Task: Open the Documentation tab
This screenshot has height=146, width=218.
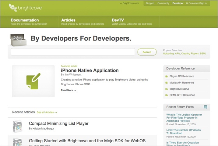Action: pos(33,22)
